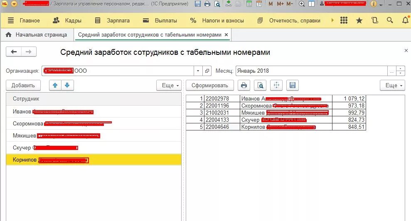Screen dimensions: 411x221
Task: Print the report using printer icon
Action: pyautogui.click(x=244, y=85)
